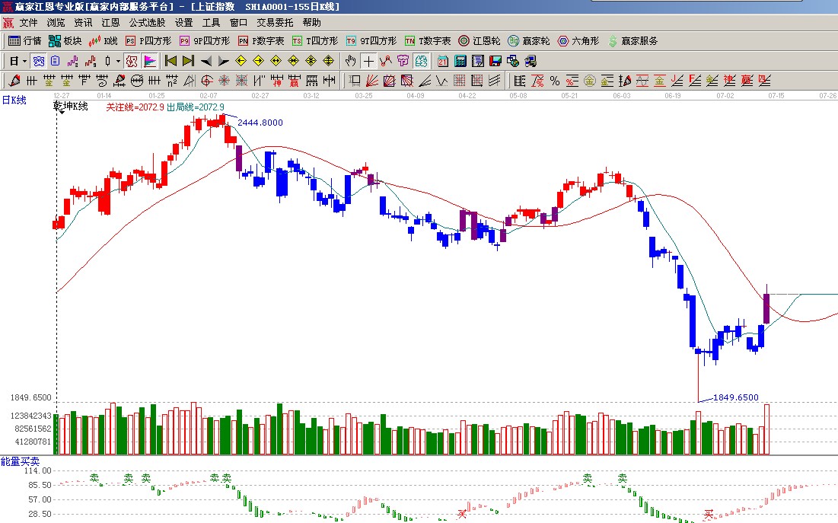Open the 江恩轮 (Gann wheel) tool

pos(479,41)
